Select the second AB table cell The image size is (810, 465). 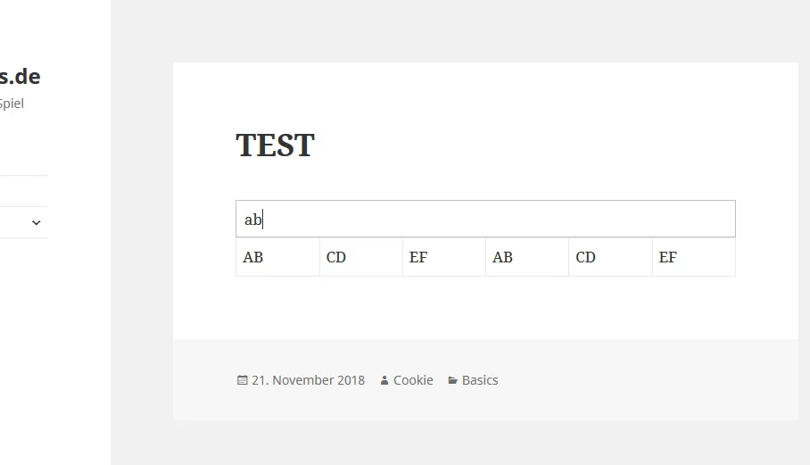(x=527, y=257)
